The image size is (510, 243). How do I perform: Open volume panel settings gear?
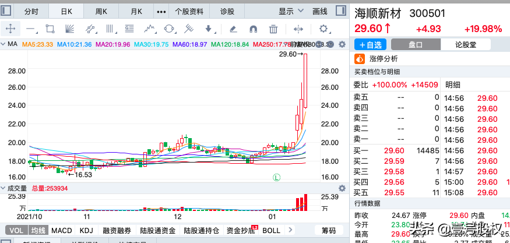(342, 188)
